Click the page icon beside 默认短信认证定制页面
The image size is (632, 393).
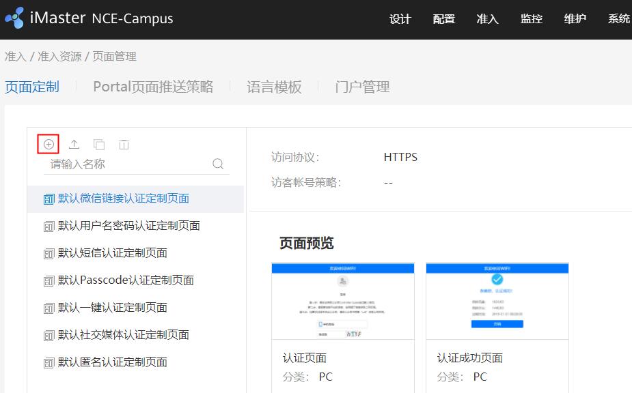pyautogui.click(x=48, y=253)
